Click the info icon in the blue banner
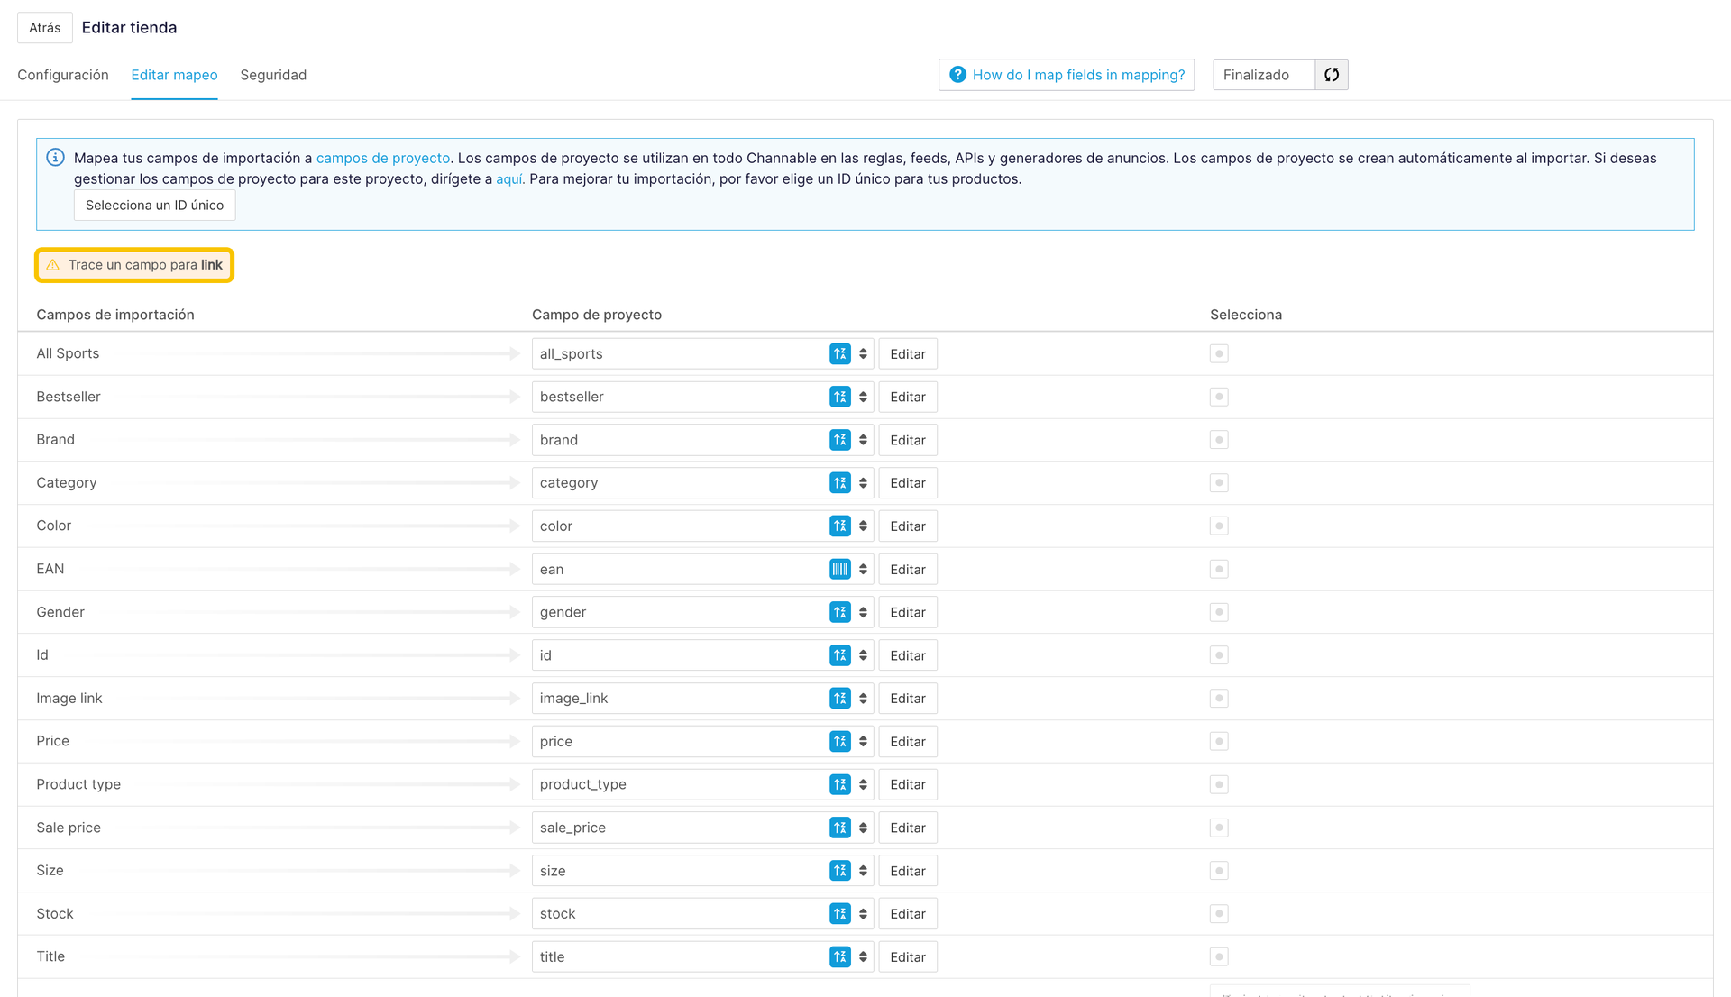This screenshot has height=997, width=1731. [x=55, y=157]
